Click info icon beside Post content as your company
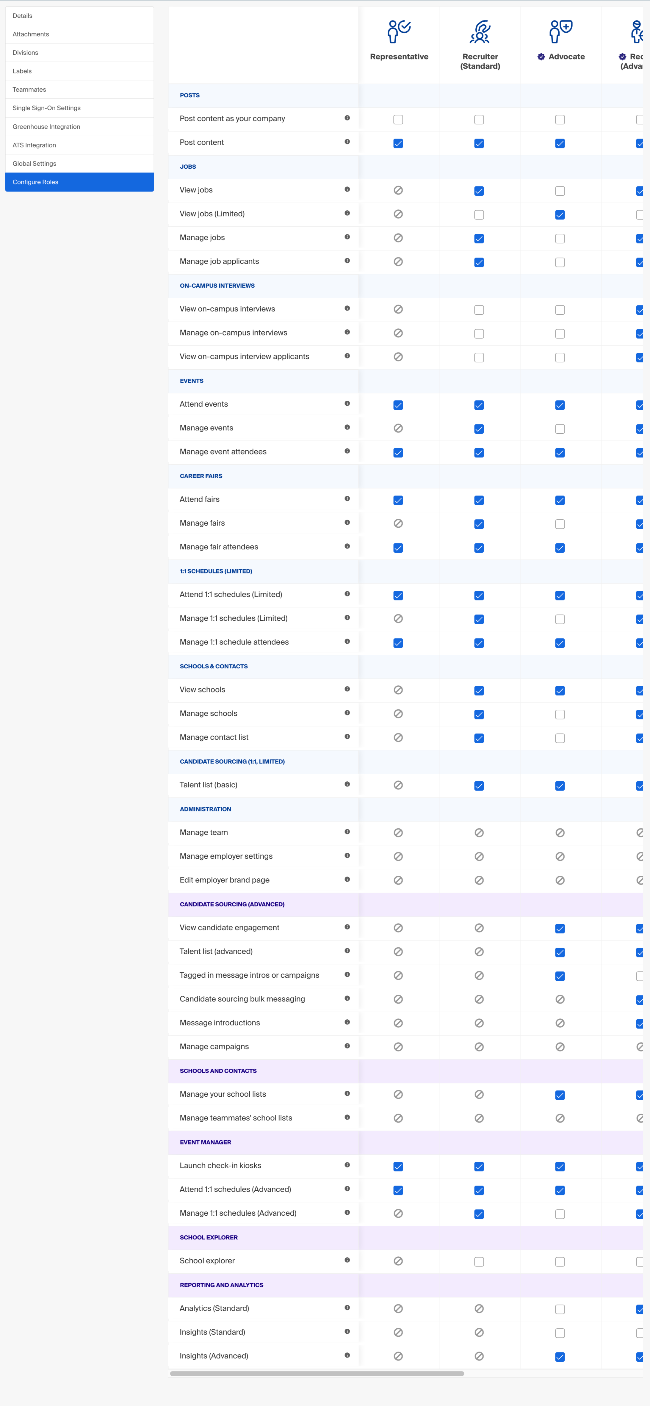 tap(347, 118)
